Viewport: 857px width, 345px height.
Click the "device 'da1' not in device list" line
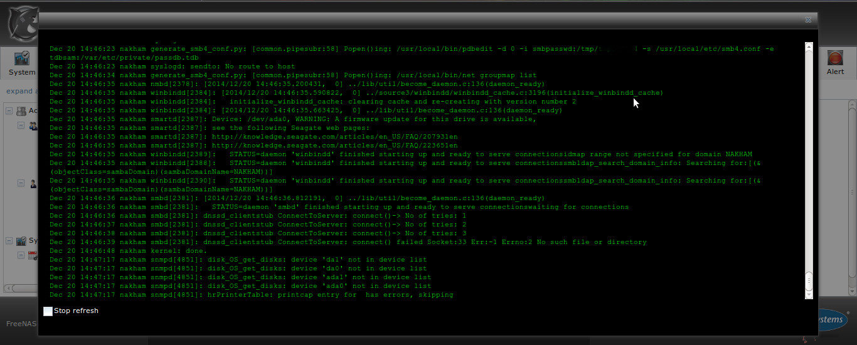coord(238,259)
